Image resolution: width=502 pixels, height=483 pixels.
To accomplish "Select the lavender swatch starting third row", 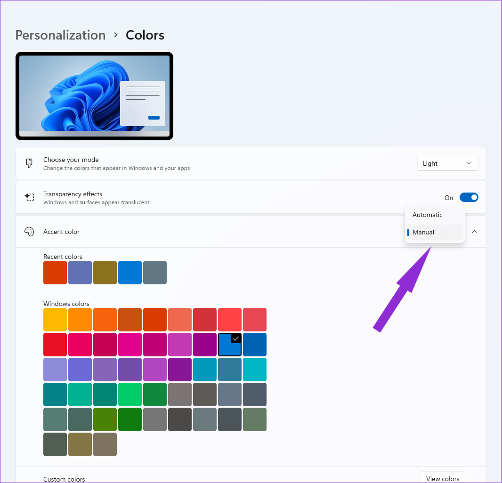I will tap(55, 370).
